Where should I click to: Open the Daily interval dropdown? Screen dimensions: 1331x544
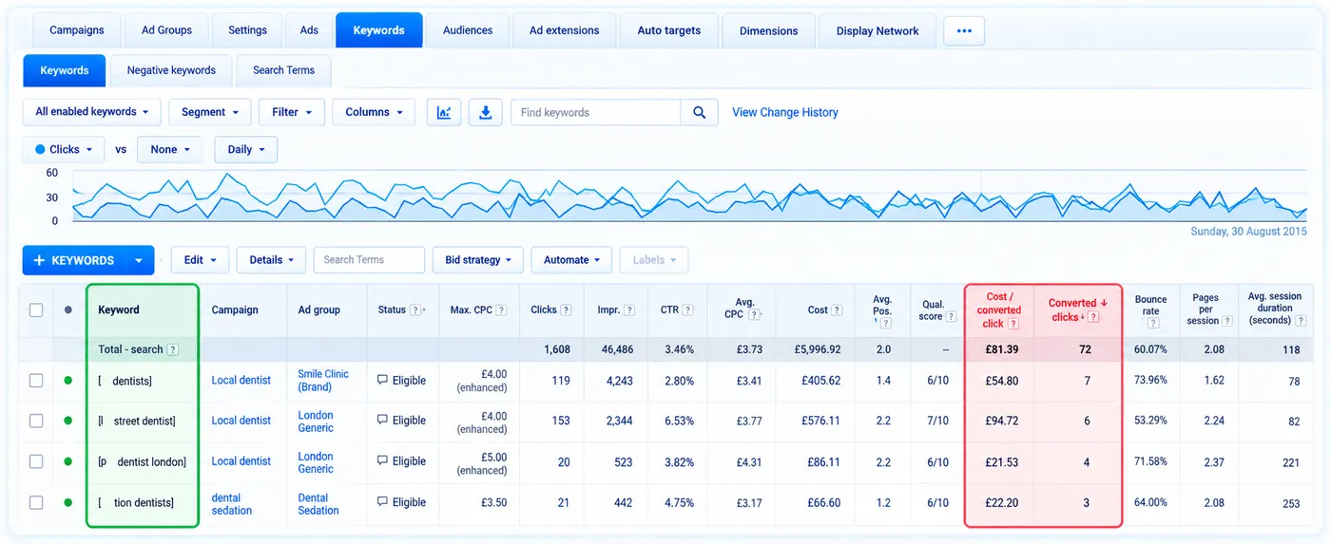click(x=246, y=149)
